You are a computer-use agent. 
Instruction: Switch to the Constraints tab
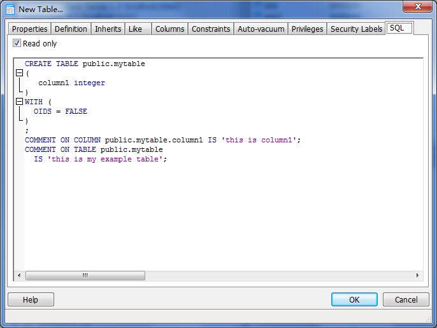pyautogui.click(x=211, y=29)
